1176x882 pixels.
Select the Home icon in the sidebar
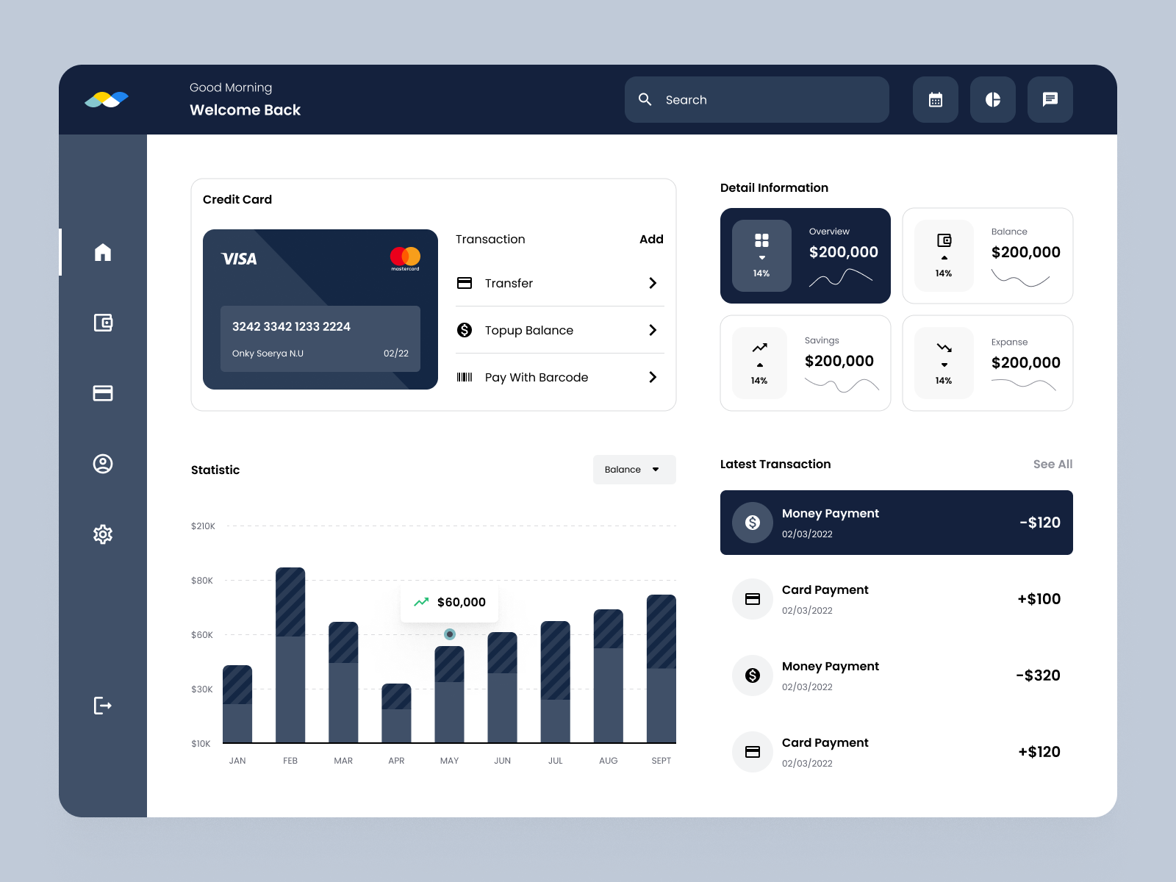coord(103,252)
